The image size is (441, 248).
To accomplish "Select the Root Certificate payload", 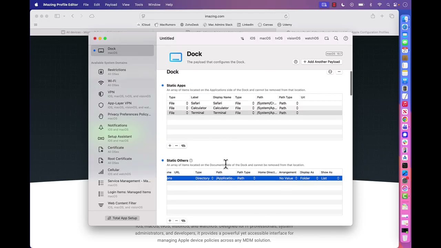I will [x=122, y=161].
